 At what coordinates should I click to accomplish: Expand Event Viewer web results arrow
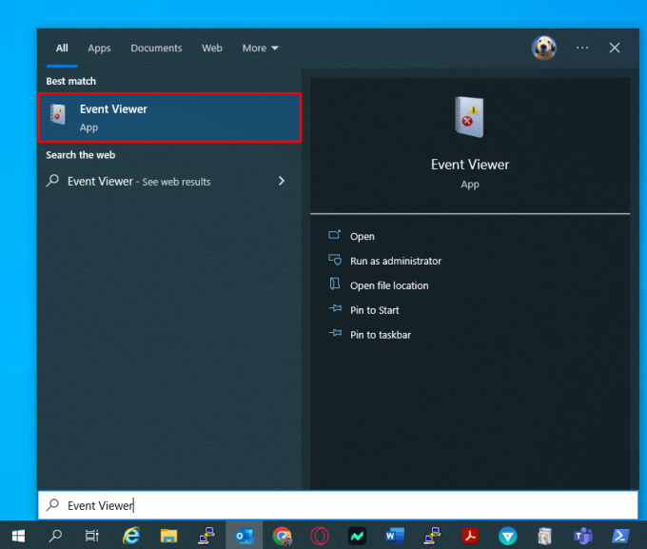pyautogui.click(x=281, y=181)
